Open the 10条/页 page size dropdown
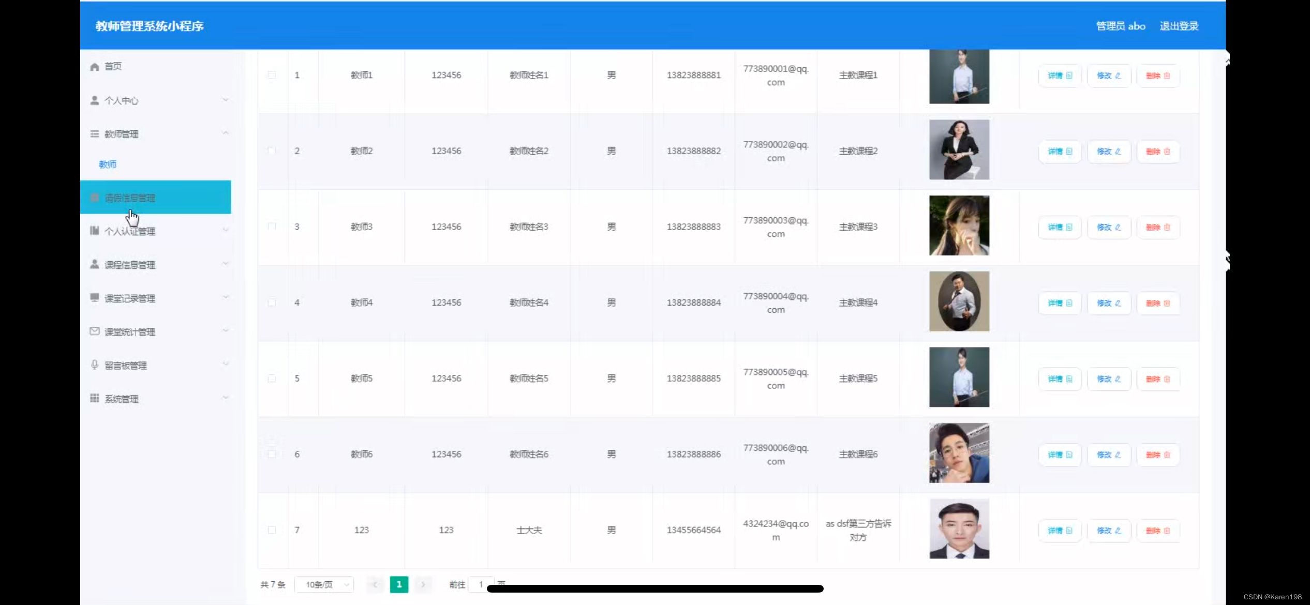The image size is (1310, 605). [324, 585]
